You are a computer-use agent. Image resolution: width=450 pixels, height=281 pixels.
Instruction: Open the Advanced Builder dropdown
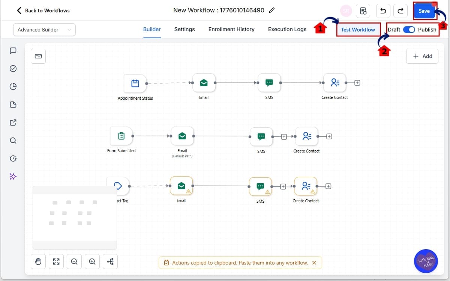(44, 30)
